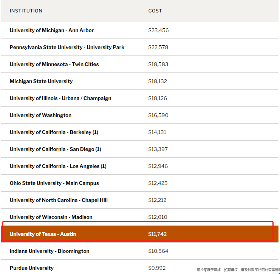Select University of California - Los Angeles (1)
This screenshot has height=274, width=280.
coord(58,166)
